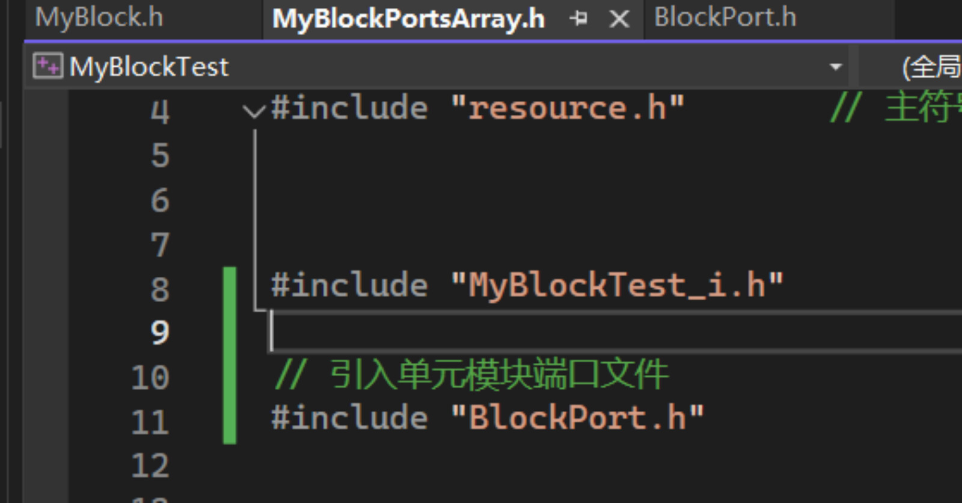Click the green comment on line 10
Screen dimensions: 962x503
(x=471, y=374)
